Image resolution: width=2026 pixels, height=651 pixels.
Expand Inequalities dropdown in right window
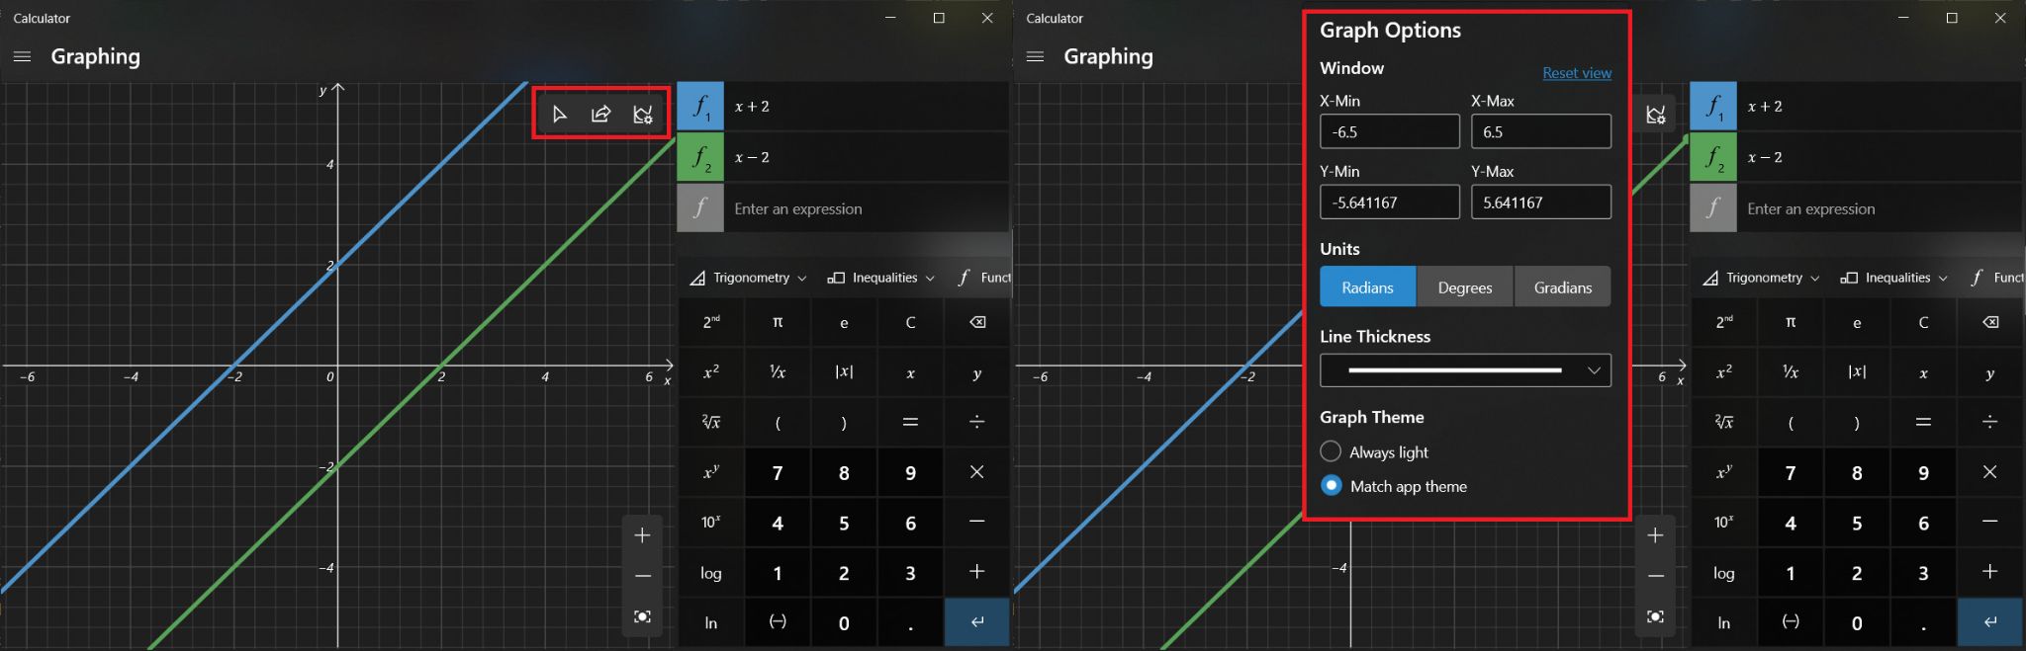(1893, 278)
